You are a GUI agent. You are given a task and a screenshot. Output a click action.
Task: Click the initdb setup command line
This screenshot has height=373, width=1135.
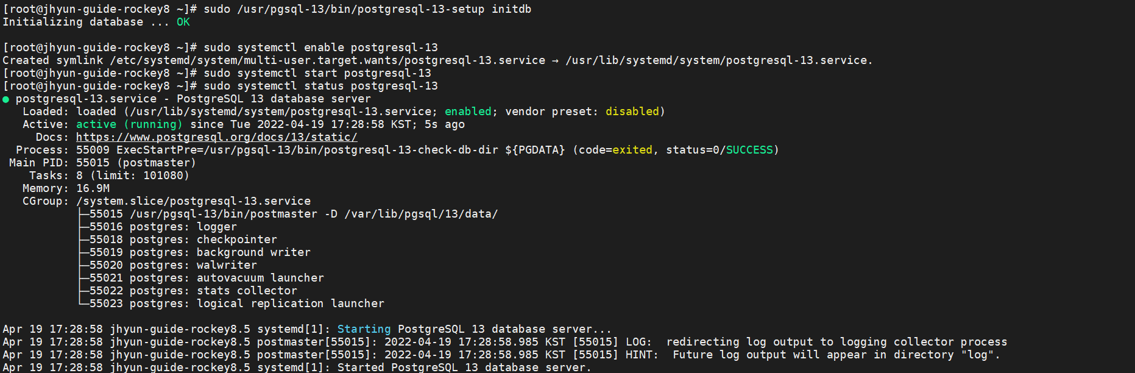pos(367,9)
